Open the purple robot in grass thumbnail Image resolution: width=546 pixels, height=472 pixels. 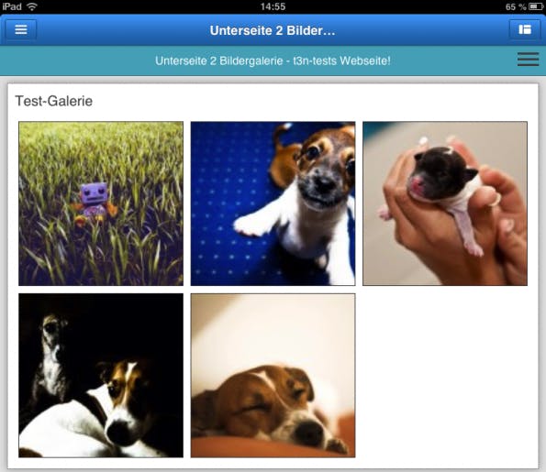pos(101,203)
